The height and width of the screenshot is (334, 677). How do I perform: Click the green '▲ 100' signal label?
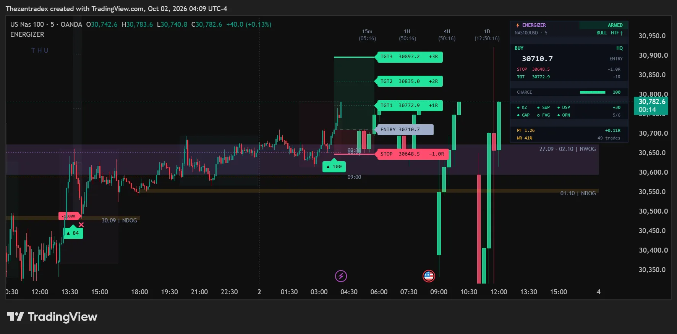tap(334, 167)
